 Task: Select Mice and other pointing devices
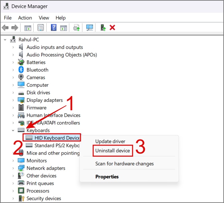(53, 153)
